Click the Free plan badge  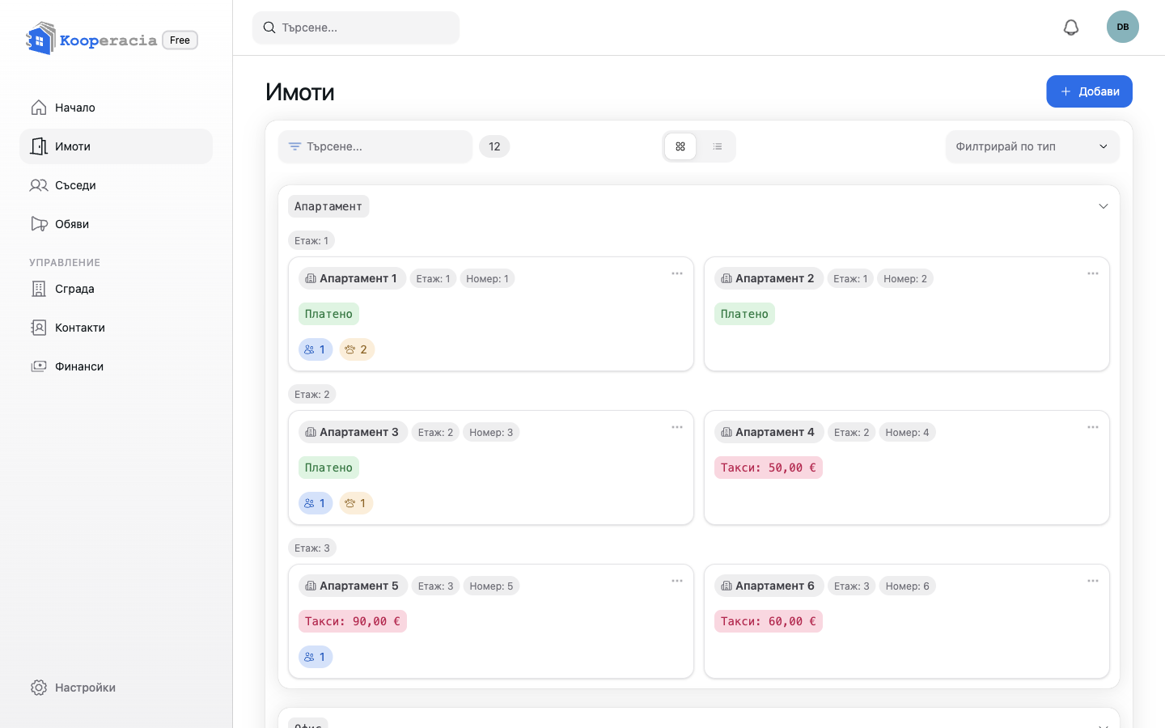coord(180,40)
